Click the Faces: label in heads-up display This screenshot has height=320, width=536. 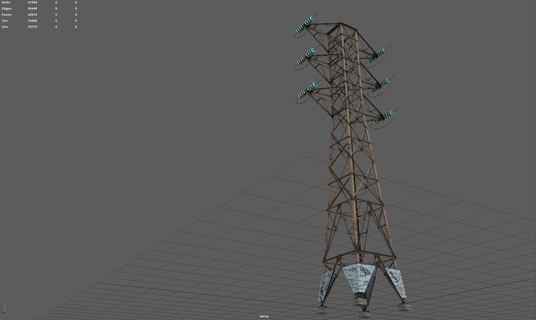tap(7, 15)
